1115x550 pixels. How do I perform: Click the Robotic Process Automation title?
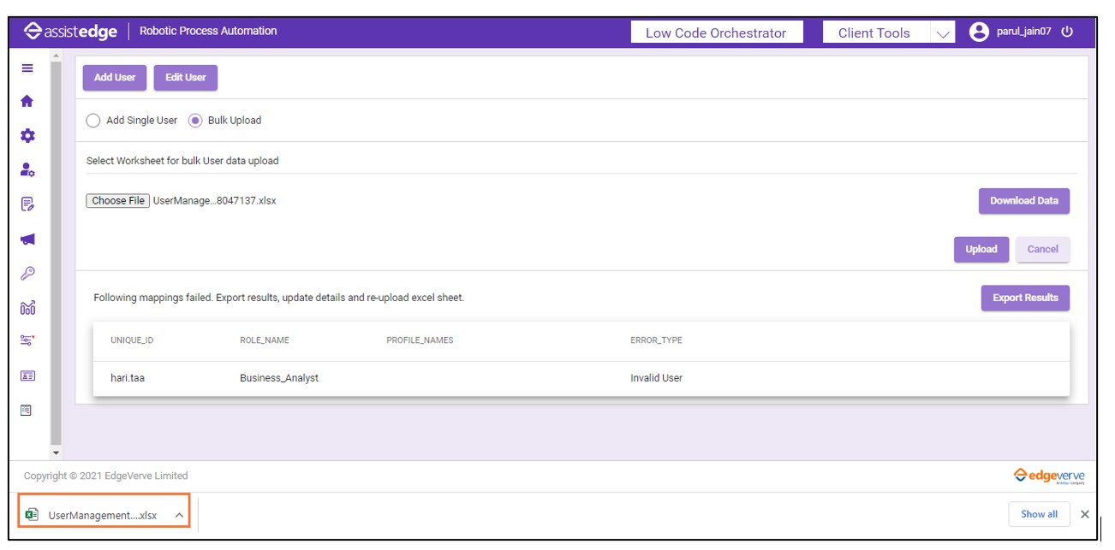tap(208, 32)
